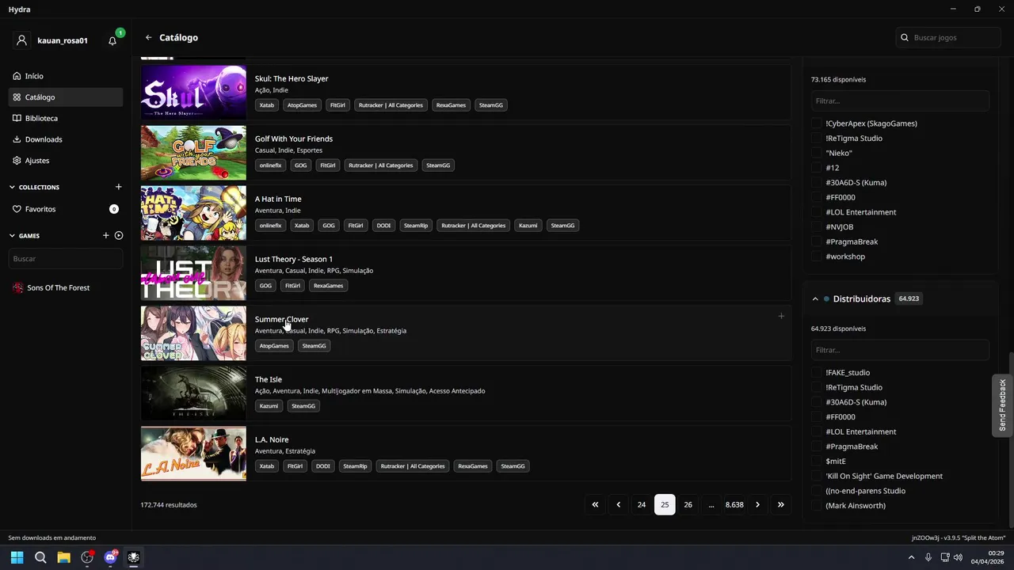Tick the (Mark Ainsworth) distributor checkbox
This screenshot has width=1014, height=570.
(816, 505)
